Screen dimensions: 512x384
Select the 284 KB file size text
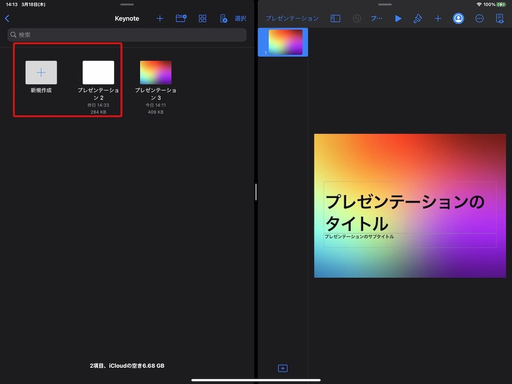coord(98,112)
